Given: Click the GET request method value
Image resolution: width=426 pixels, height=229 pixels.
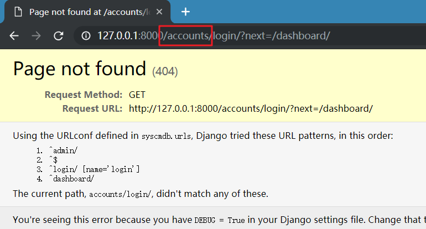Looking at the screenshot, I should pos(137,95).
